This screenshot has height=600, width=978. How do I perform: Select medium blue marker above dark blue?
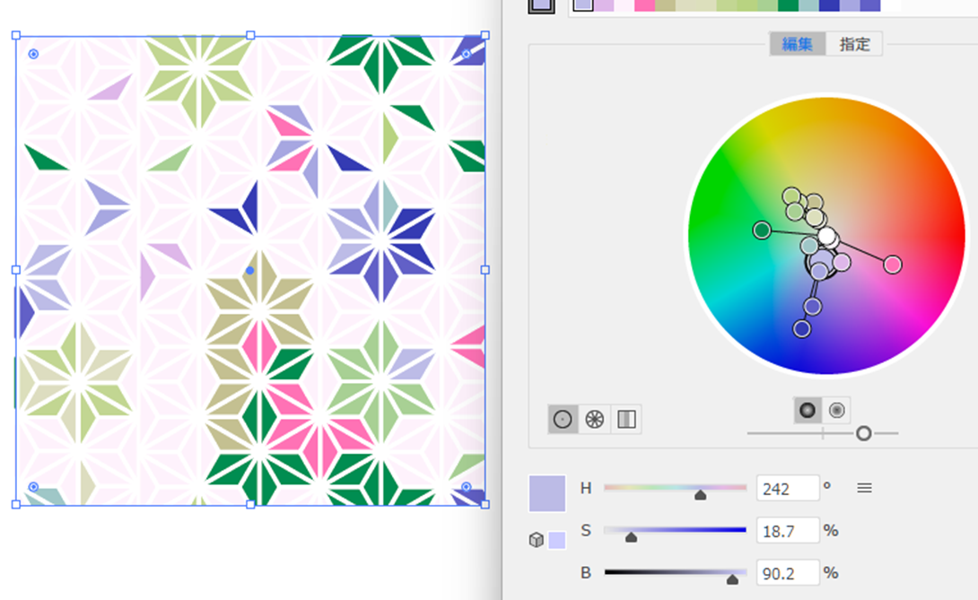pyautogui.click(x=812, y=306)
